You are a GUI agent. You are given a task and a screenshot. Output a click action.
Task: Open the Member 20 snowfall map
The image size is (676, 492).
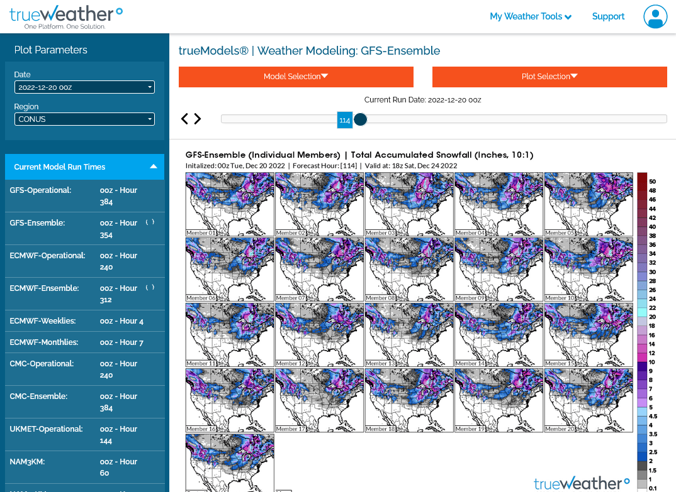pyautogui.click(x=589, y=400)
